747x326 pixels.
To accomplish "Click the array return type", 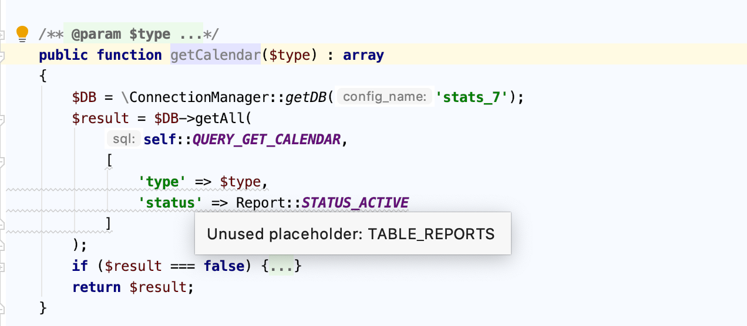I will pyautogui.click(x=364, y=55).
